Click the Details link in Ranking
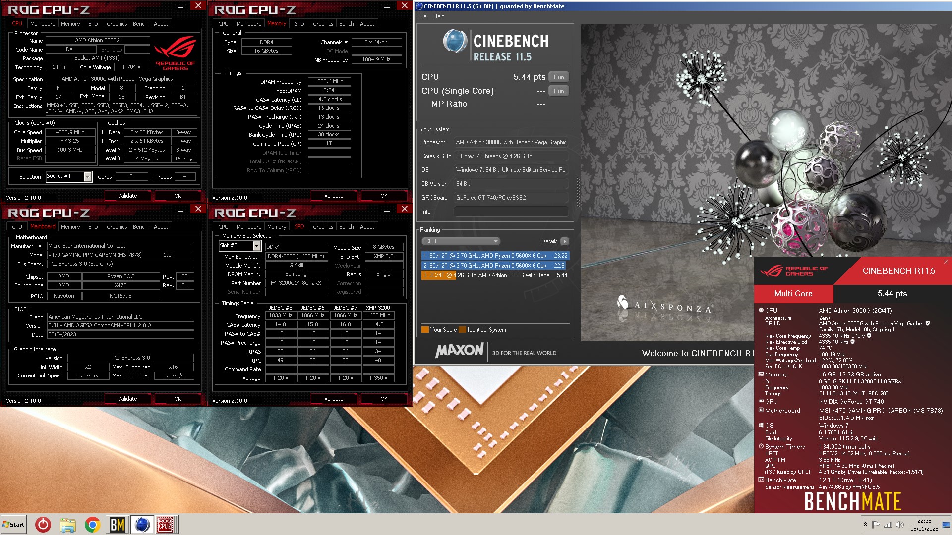Viewport: 952px width, 535px height. pyautogui.click(x=549, y=241)
